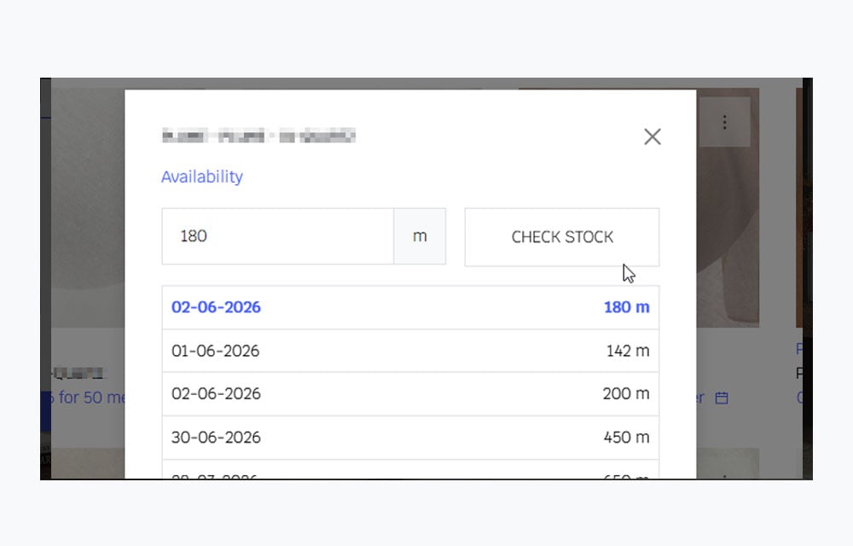Viewport: 853px width, 546px height.
Task: Open the Availability link
Action: (x=202, y=177)
